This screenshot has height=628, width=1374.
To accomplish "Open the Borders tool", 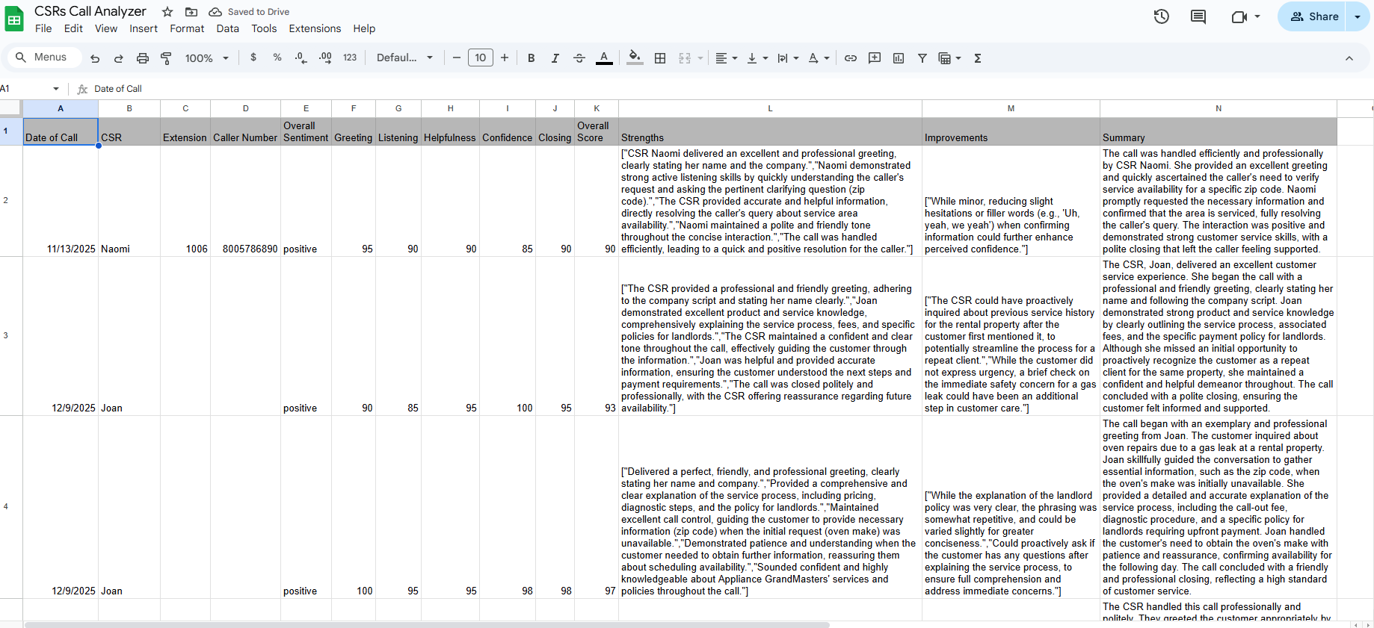I will [660, 58].
